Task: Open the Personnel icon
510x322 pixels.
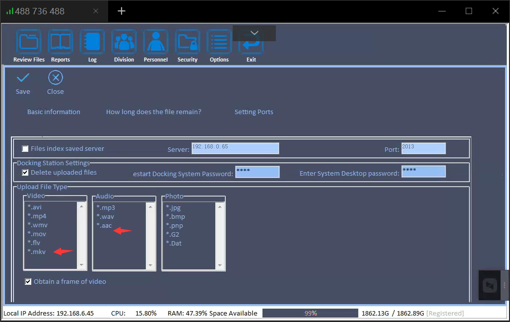Action: [156, 42]
